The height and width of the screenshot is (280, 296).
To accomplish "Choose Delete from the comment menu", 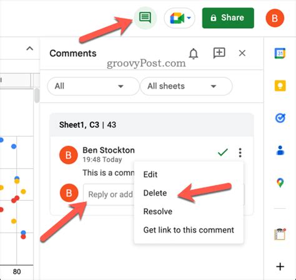I will pos(155,193).
